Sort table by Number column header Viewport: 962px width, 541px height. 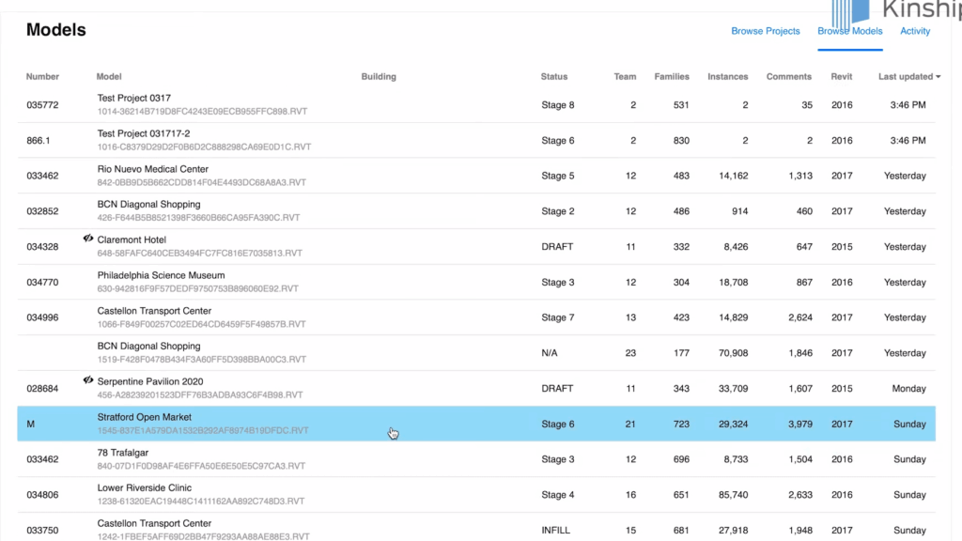tap(42, 77)
